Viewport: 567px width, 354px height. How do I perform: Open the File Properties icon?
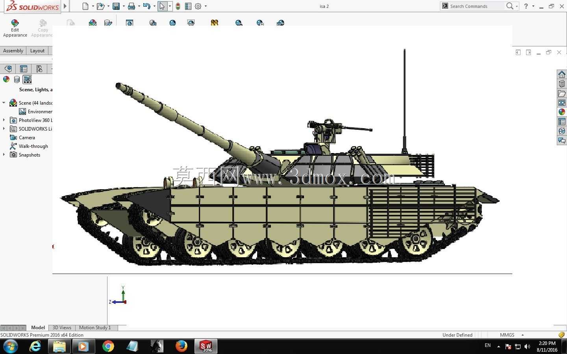click(188, 6)
